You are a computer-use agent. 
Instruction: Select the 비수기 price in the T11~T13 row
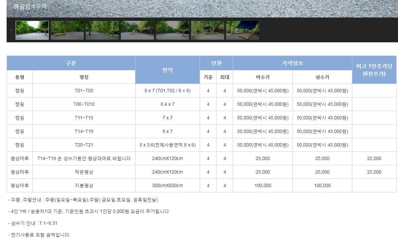263,118
